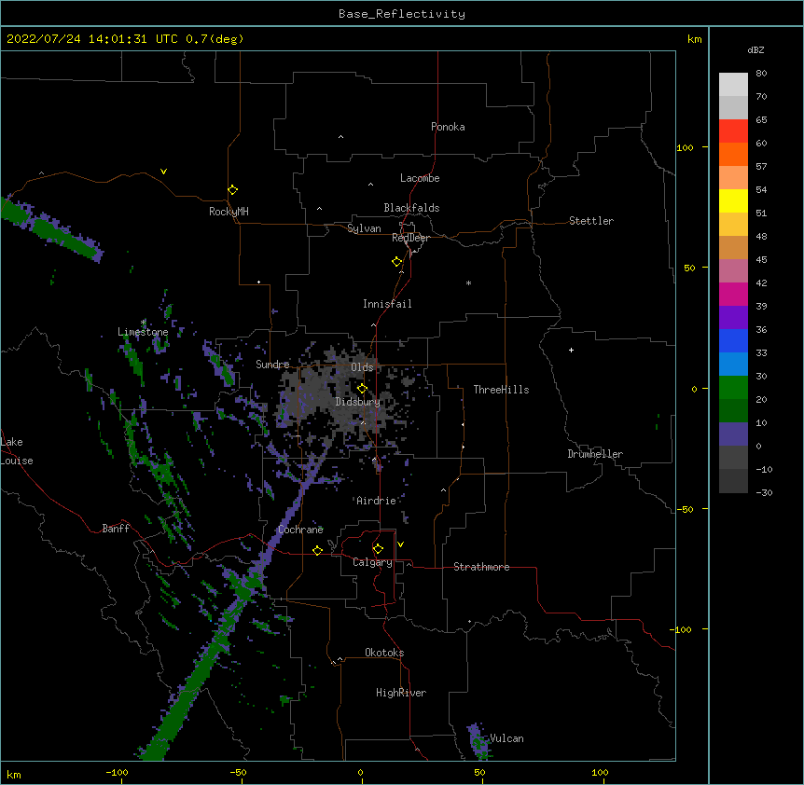Pick the red 60-65 dBZ legend swatch
Image resolution: width=804 pixels, height=785 pixels.
click(x=733, y=131)
